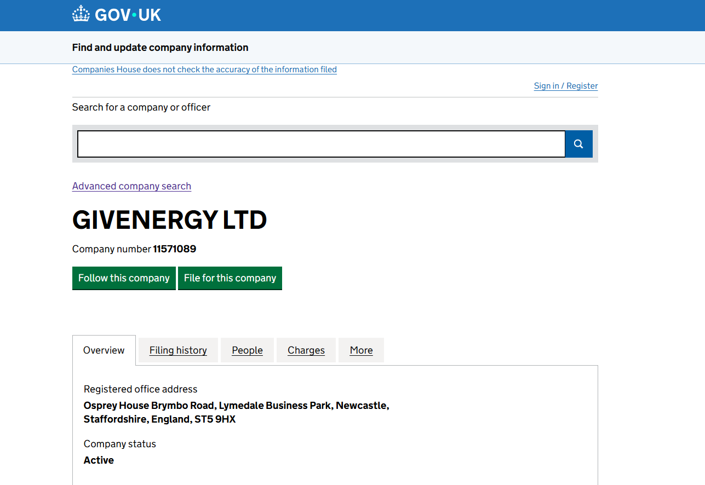Screen dimensions: 705x485
Task: Click the company number 11571089
Action: (x=174, y=249)
